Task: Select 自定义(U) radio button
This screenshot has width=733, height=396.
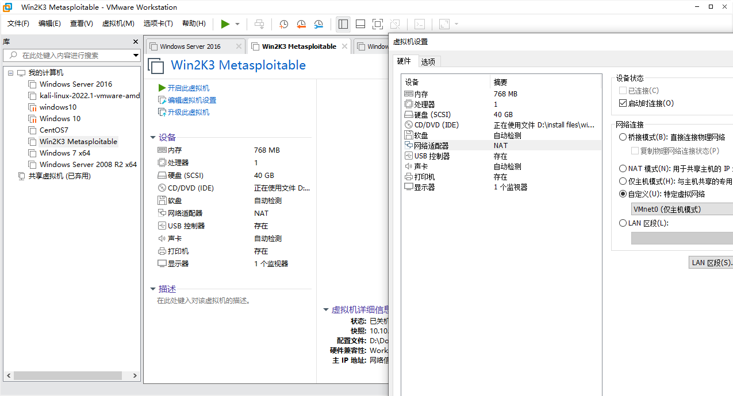Action: (x=623, y=194)
